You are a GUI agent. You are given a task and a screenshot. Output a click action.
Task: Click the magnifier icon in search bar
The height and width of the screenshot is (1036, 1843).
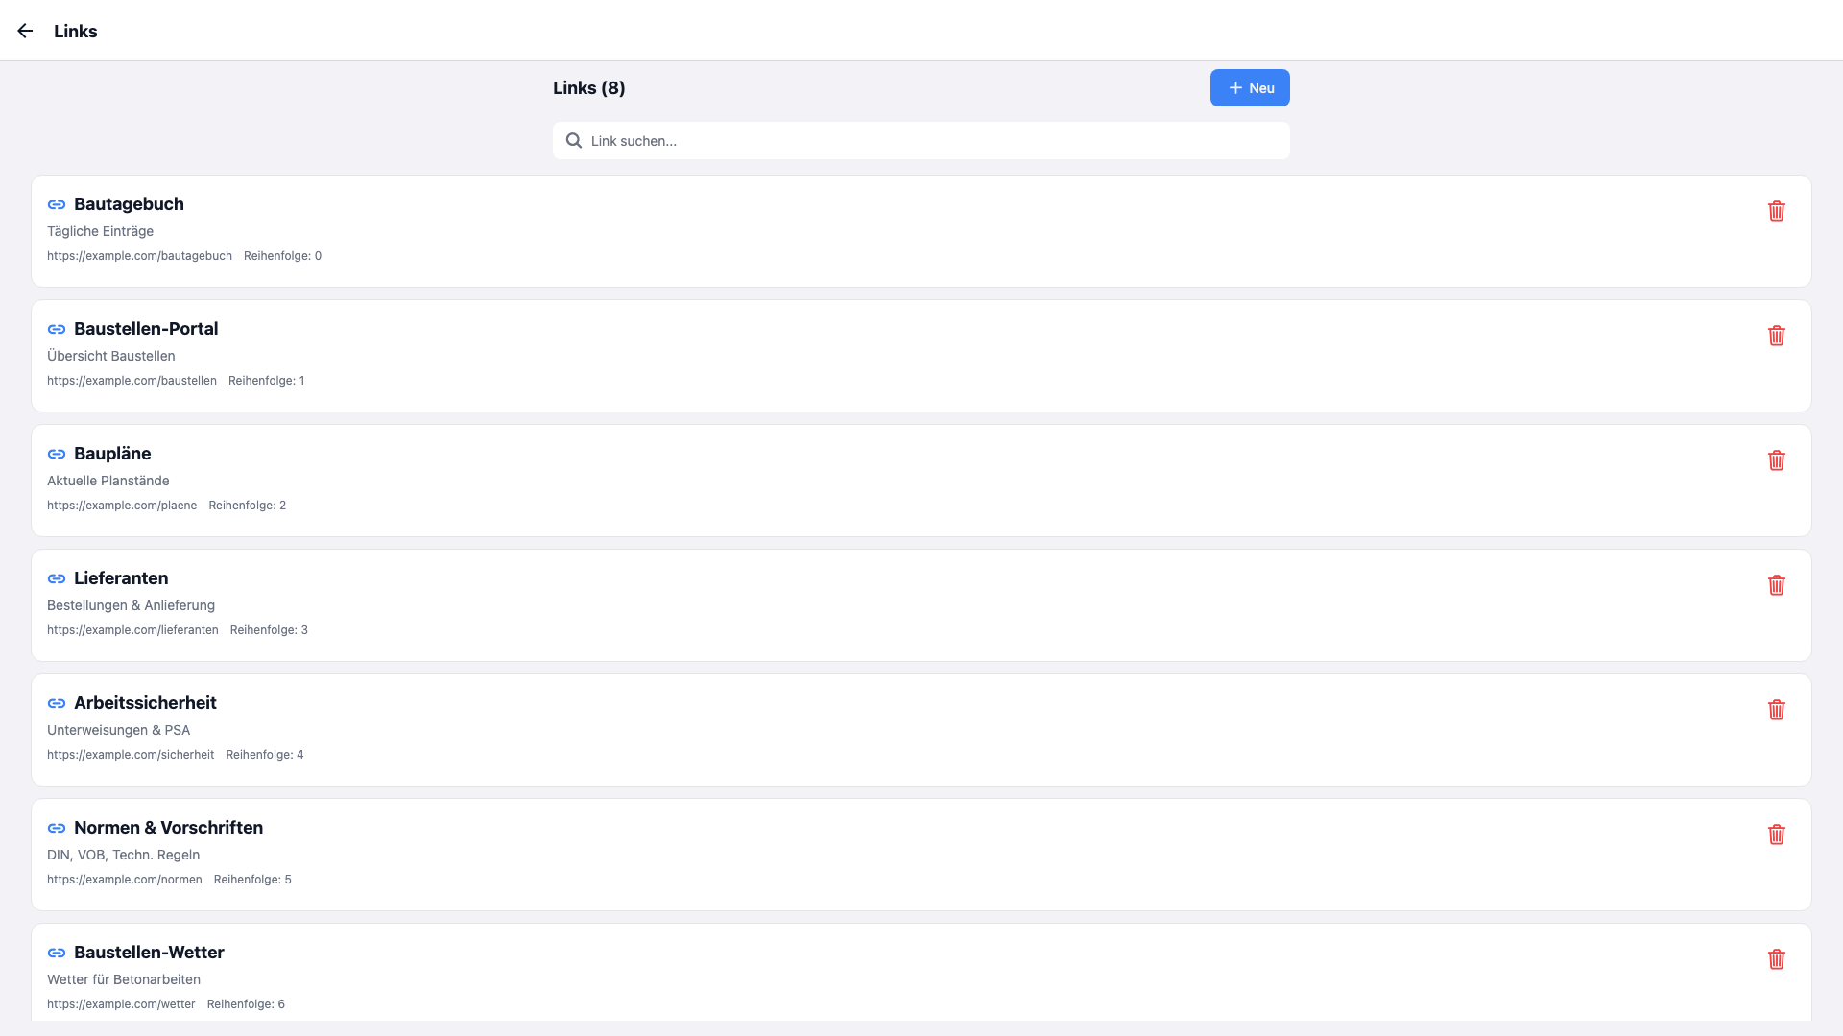tap(574, 141)
